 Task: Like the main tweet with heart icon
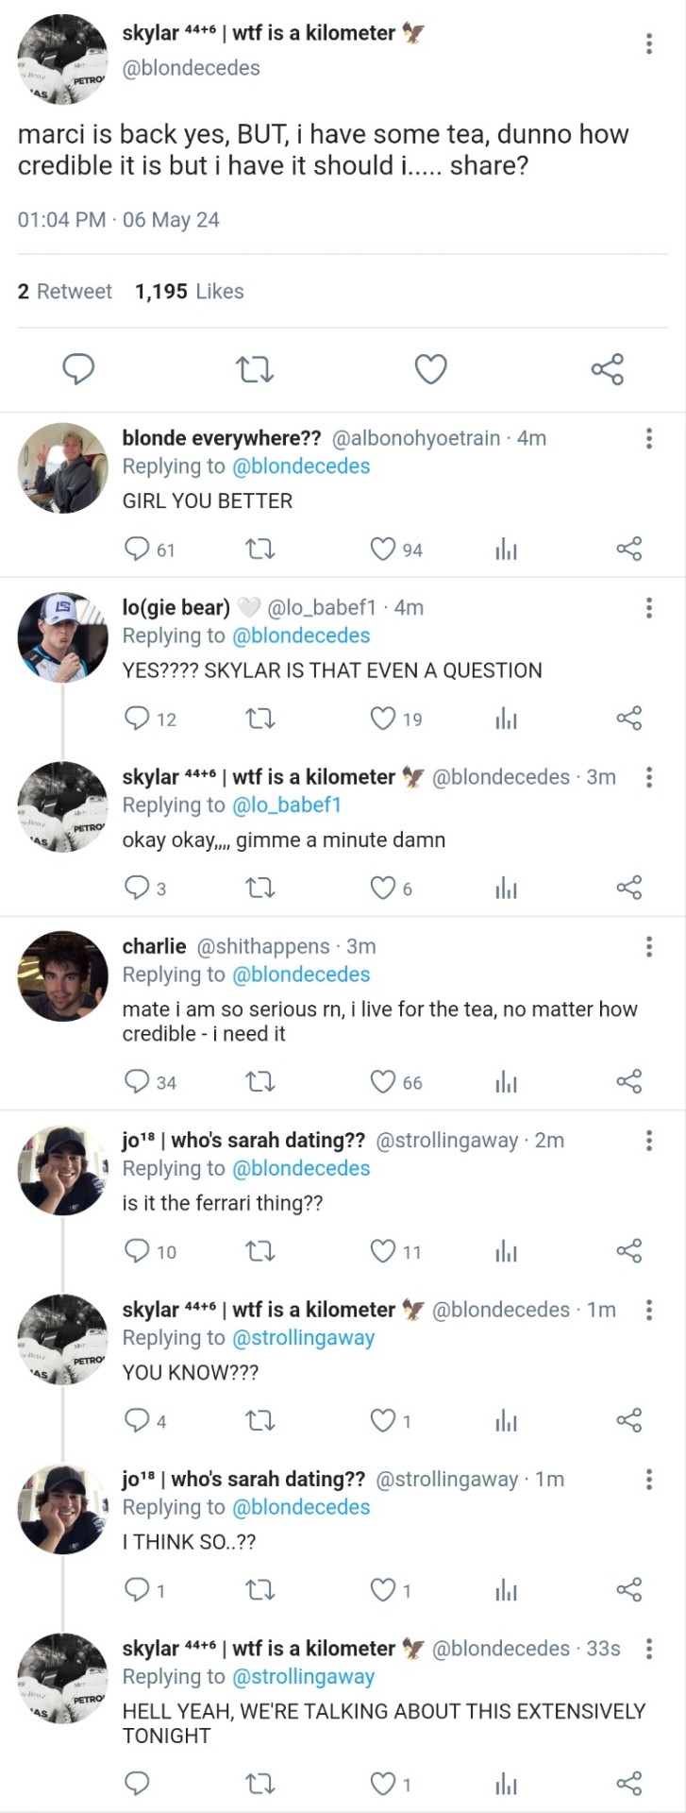(x=431, y=368)
